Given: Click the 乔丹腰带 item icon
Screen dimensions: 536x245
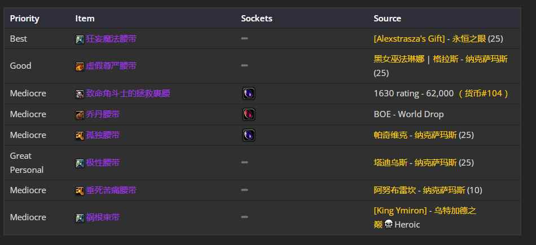Looking at the screenshot, I should click(x=80, y=115).
